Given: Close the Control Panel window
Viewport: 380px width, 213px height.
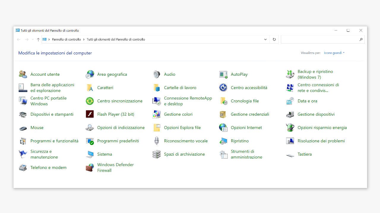Looking at the screenshot, I should click(361, 30).
